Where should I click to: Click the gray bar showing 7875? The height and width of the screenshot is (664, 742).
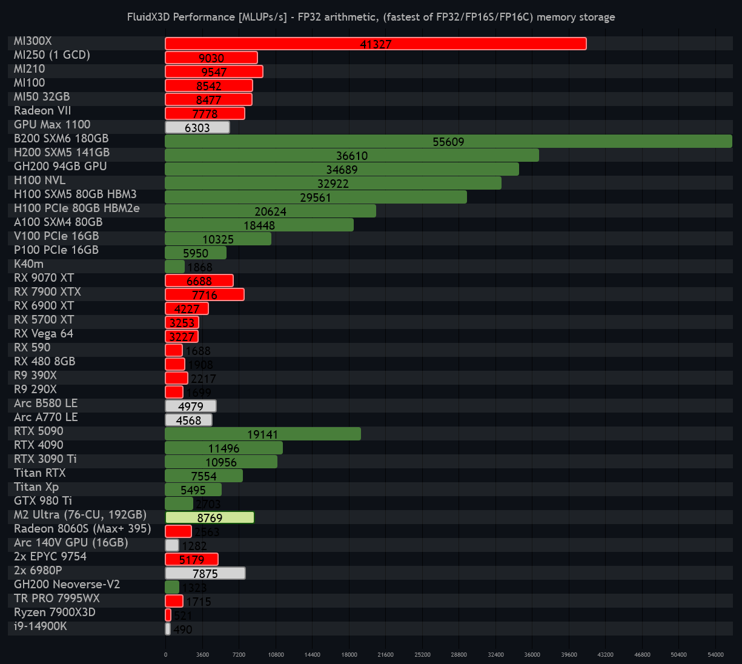205,573
